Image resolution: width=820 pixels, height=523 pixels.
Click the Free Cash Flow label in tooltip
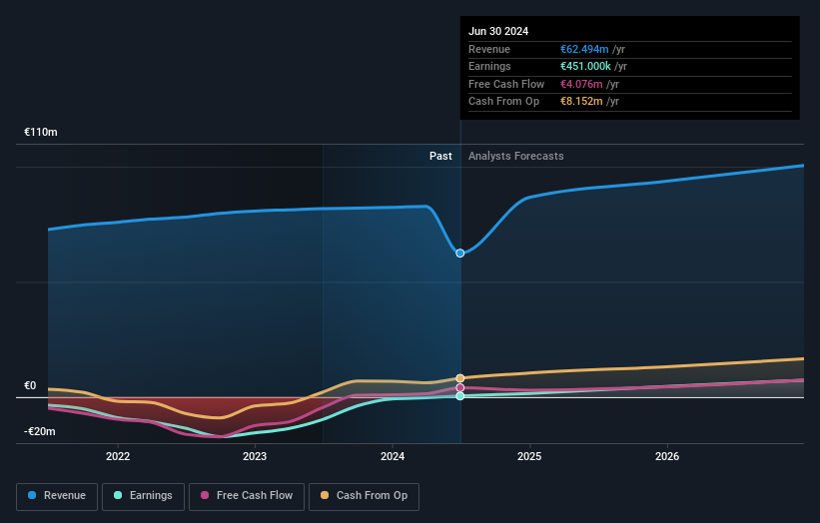tap(506, 84)
